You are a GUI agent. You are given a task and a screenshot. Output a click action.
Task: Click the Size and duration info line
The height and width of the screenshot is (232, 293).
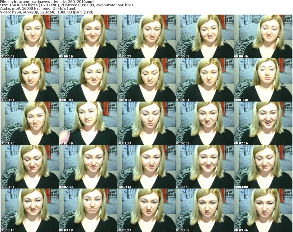coord(66,5)
